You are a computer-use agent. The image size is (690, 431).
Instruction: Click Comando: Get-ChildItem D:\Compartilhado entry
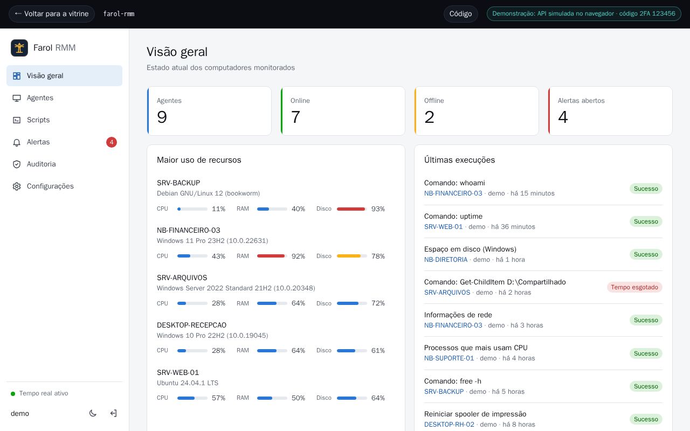[x=495, y=282]
